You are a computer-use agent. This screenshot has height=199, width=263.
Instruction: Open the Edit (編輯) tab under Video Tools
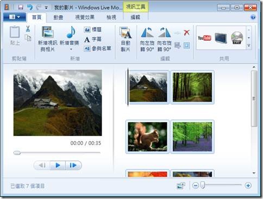tap(135, 17)
